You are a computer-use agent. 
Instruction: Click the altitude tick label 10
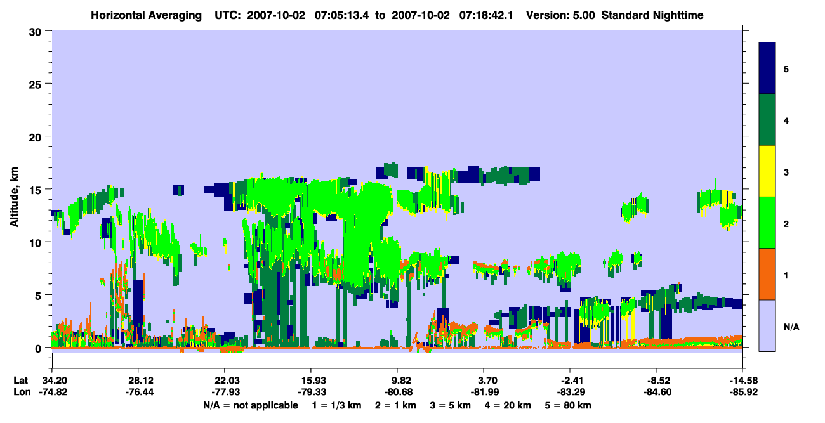coord(37,242)
